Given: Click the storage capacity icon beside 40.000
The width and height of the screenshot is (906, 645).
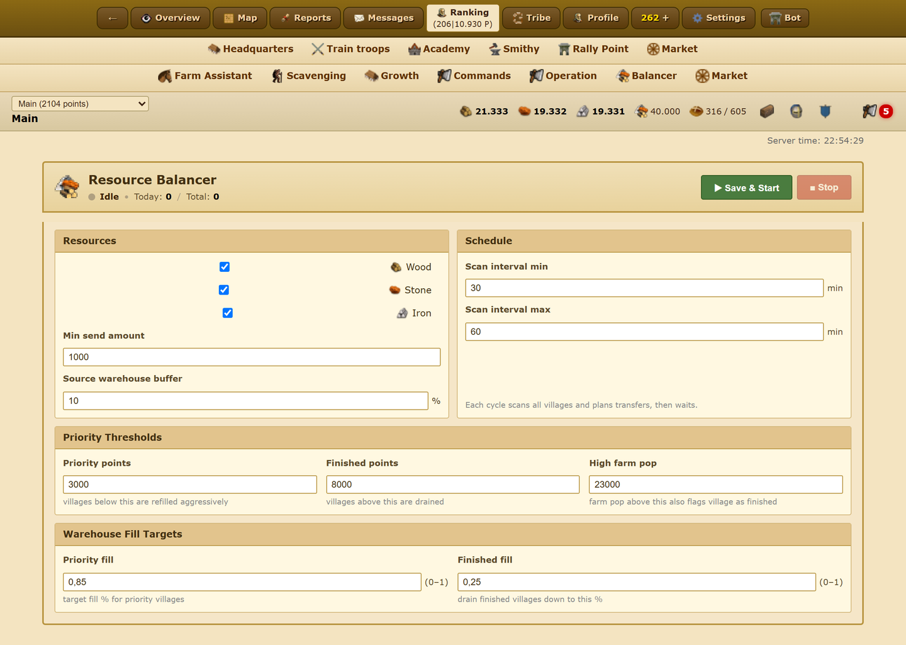Looking at the screenshot, I should coord(641,111).
